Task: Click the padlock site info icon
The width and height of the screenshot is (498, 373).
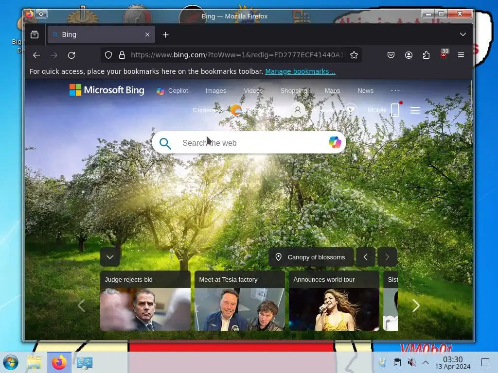Action: pyautogui.click(x=122, y=55)
